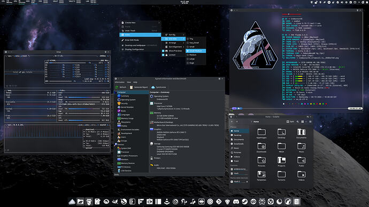Click the Synchronize button

pos(159,87)
